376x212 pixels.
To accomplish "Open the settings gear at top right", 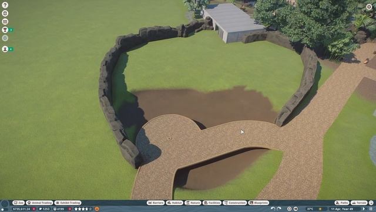I will click(369, 7).
